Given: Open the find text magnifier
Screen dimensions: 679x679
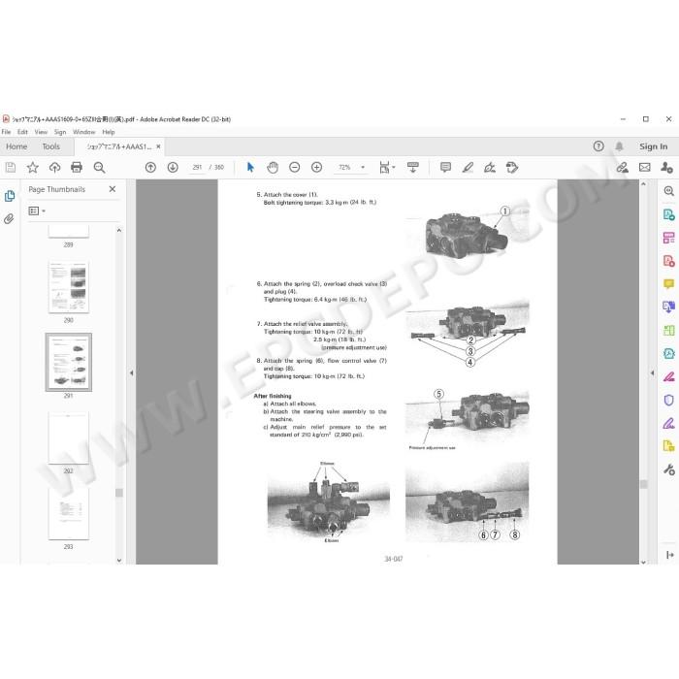Looking at the screenshot, I should (x=99, y=167).
